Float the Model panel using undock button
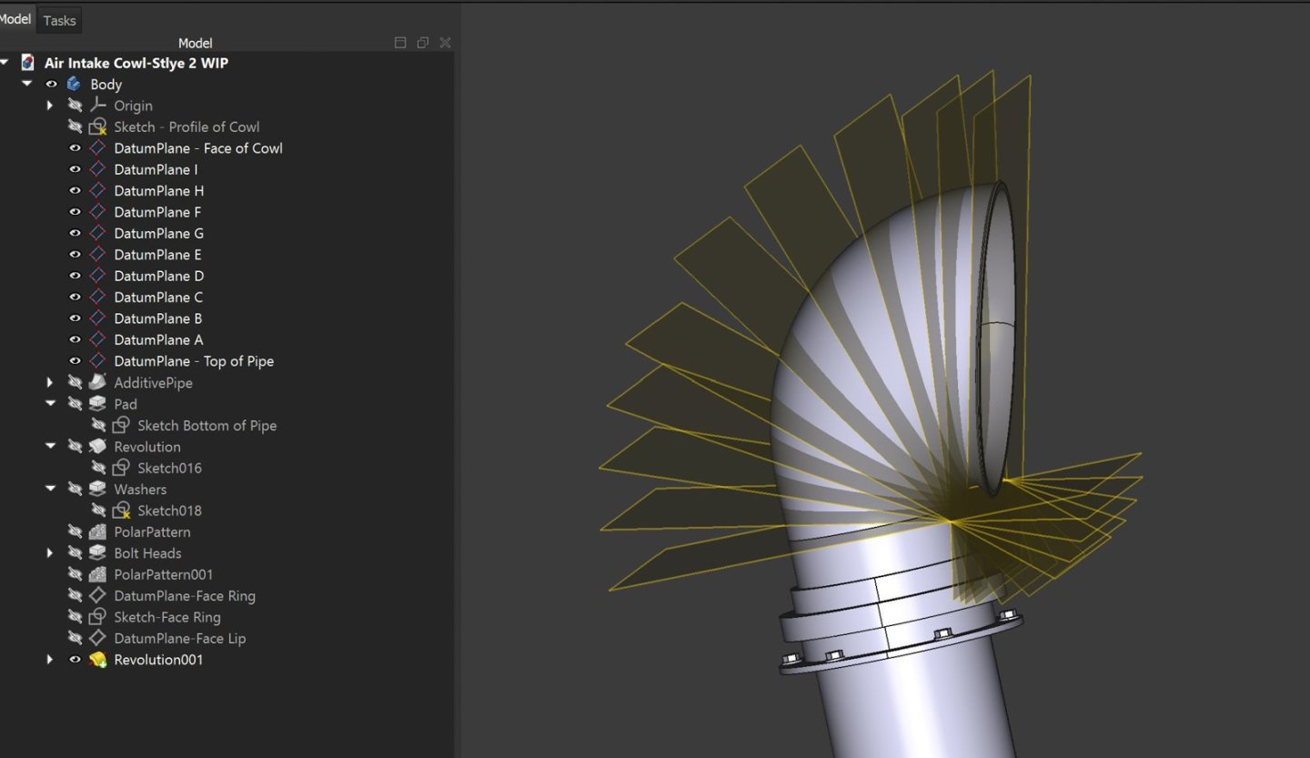 click(x=422, y=43)
